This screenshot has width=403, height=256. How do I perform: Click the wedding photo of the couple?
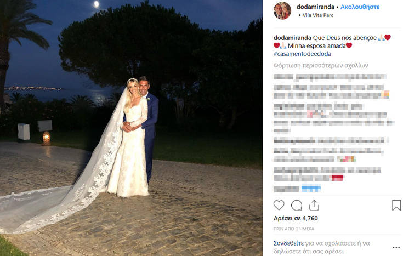[131, 128]
